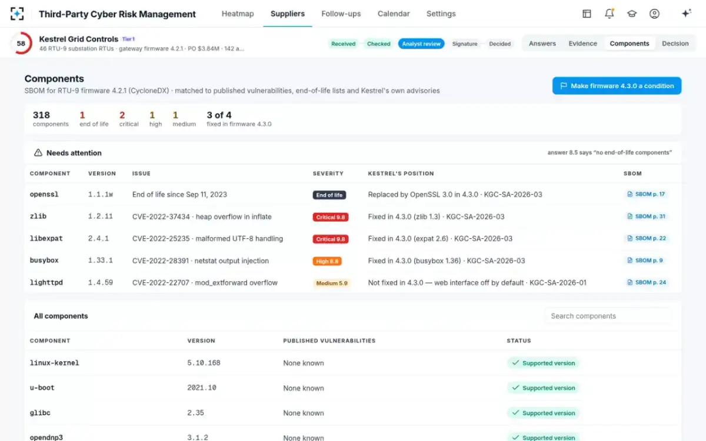Viewport: 706px width, 441px height.
Task: Click the CVE-2022-37434 issue text
Action: point(202,216)
